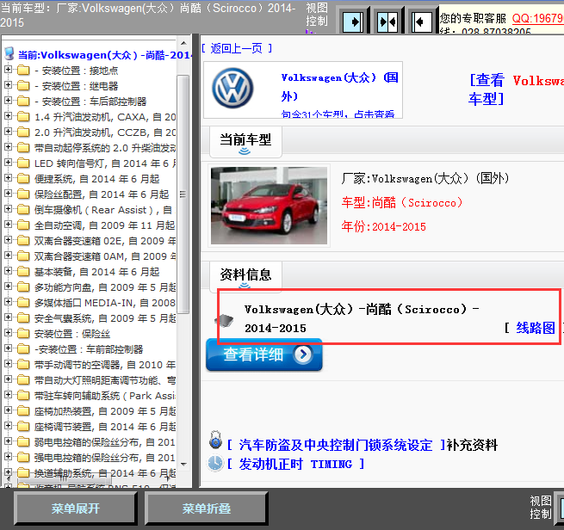Click the tree root 当前:Volkswagen(大众)-尚酷
This screenshot has width=564, height=530.
(104, 54)
